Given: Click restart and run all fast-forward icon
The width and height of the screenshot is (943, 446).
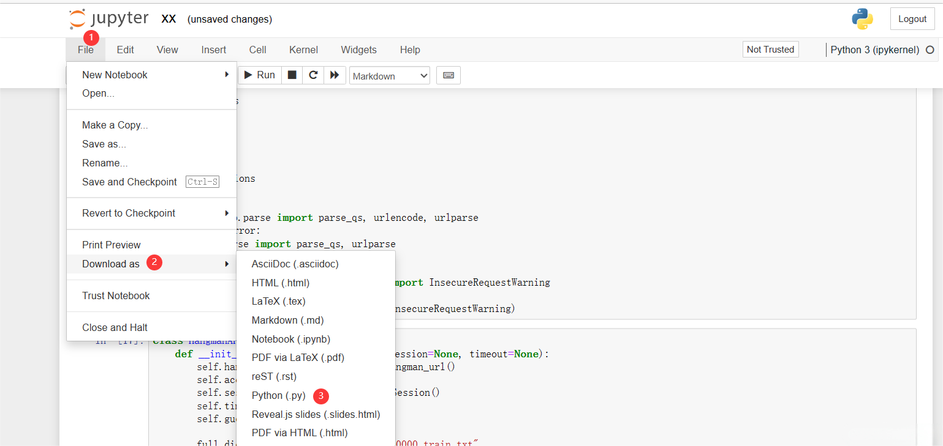Looking at the screenshot, I should click(335, 75).
